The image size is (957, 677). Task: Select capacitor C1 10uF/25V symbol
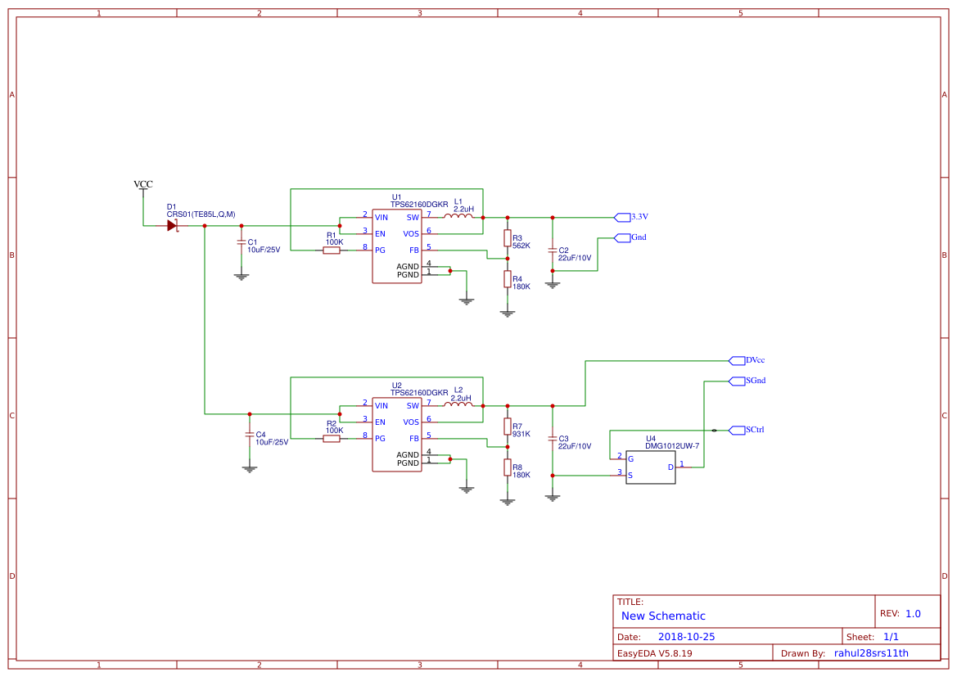click(x=242, y=242)
